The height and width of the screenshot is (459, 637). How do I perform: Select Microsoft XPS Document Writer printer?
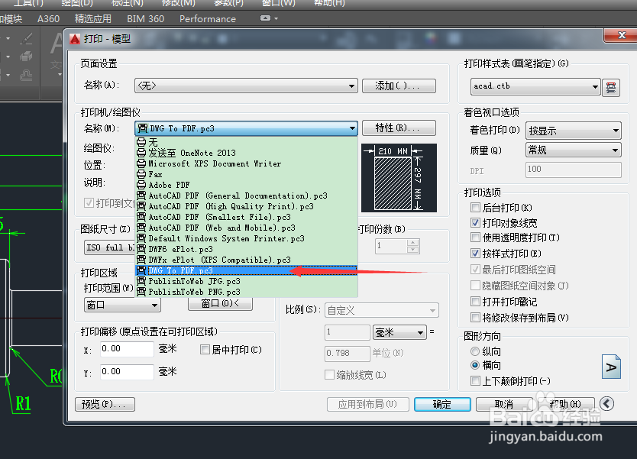pos(246,163)
